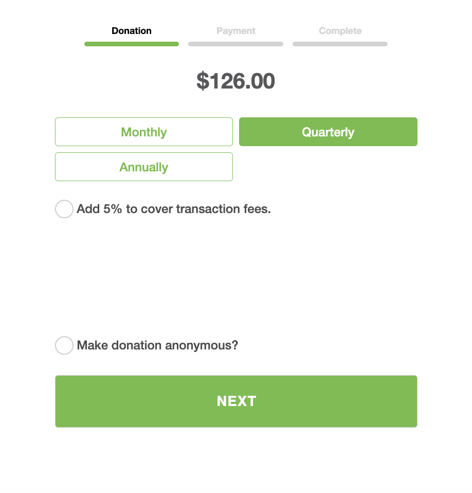This screenshot has width=472, height=493.
Task: Go to the Complete step tab
Action: [x=340, y=31]
